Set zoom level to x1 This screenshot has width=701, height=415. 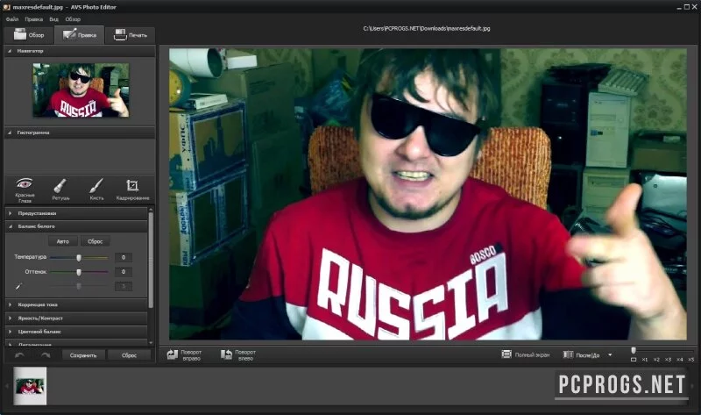645,360
